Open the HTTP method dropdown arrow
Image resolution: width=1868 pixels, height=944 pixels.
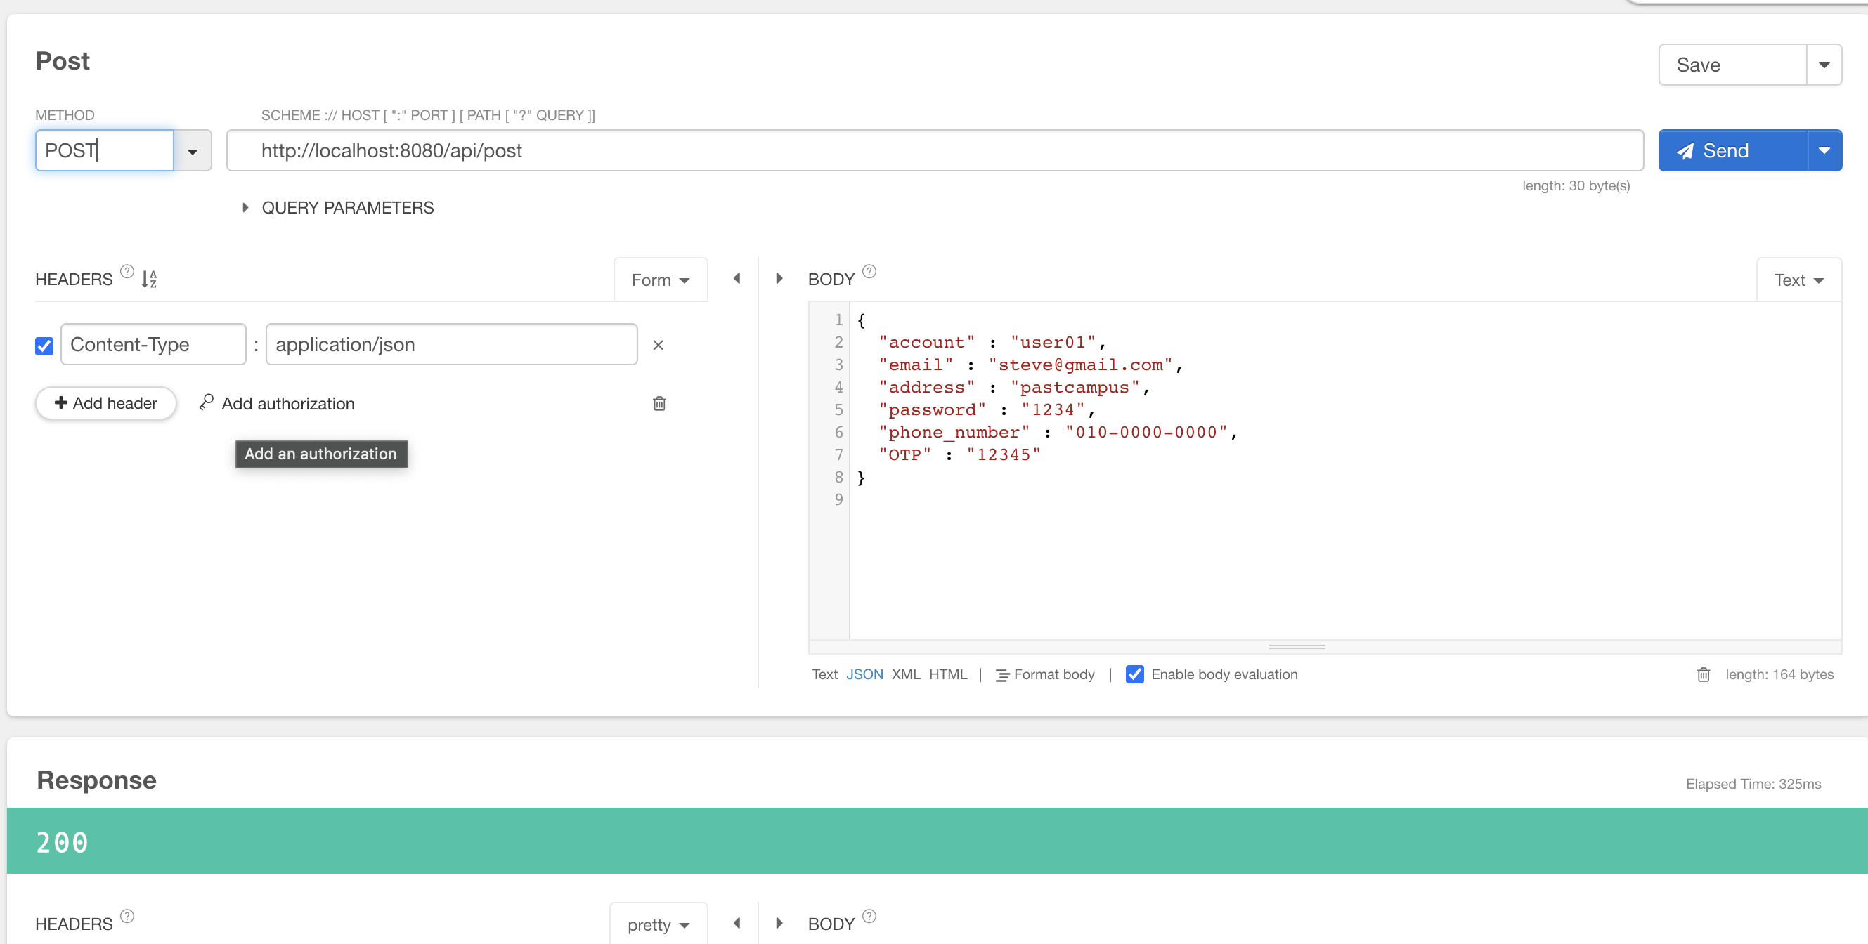(192, 151)
